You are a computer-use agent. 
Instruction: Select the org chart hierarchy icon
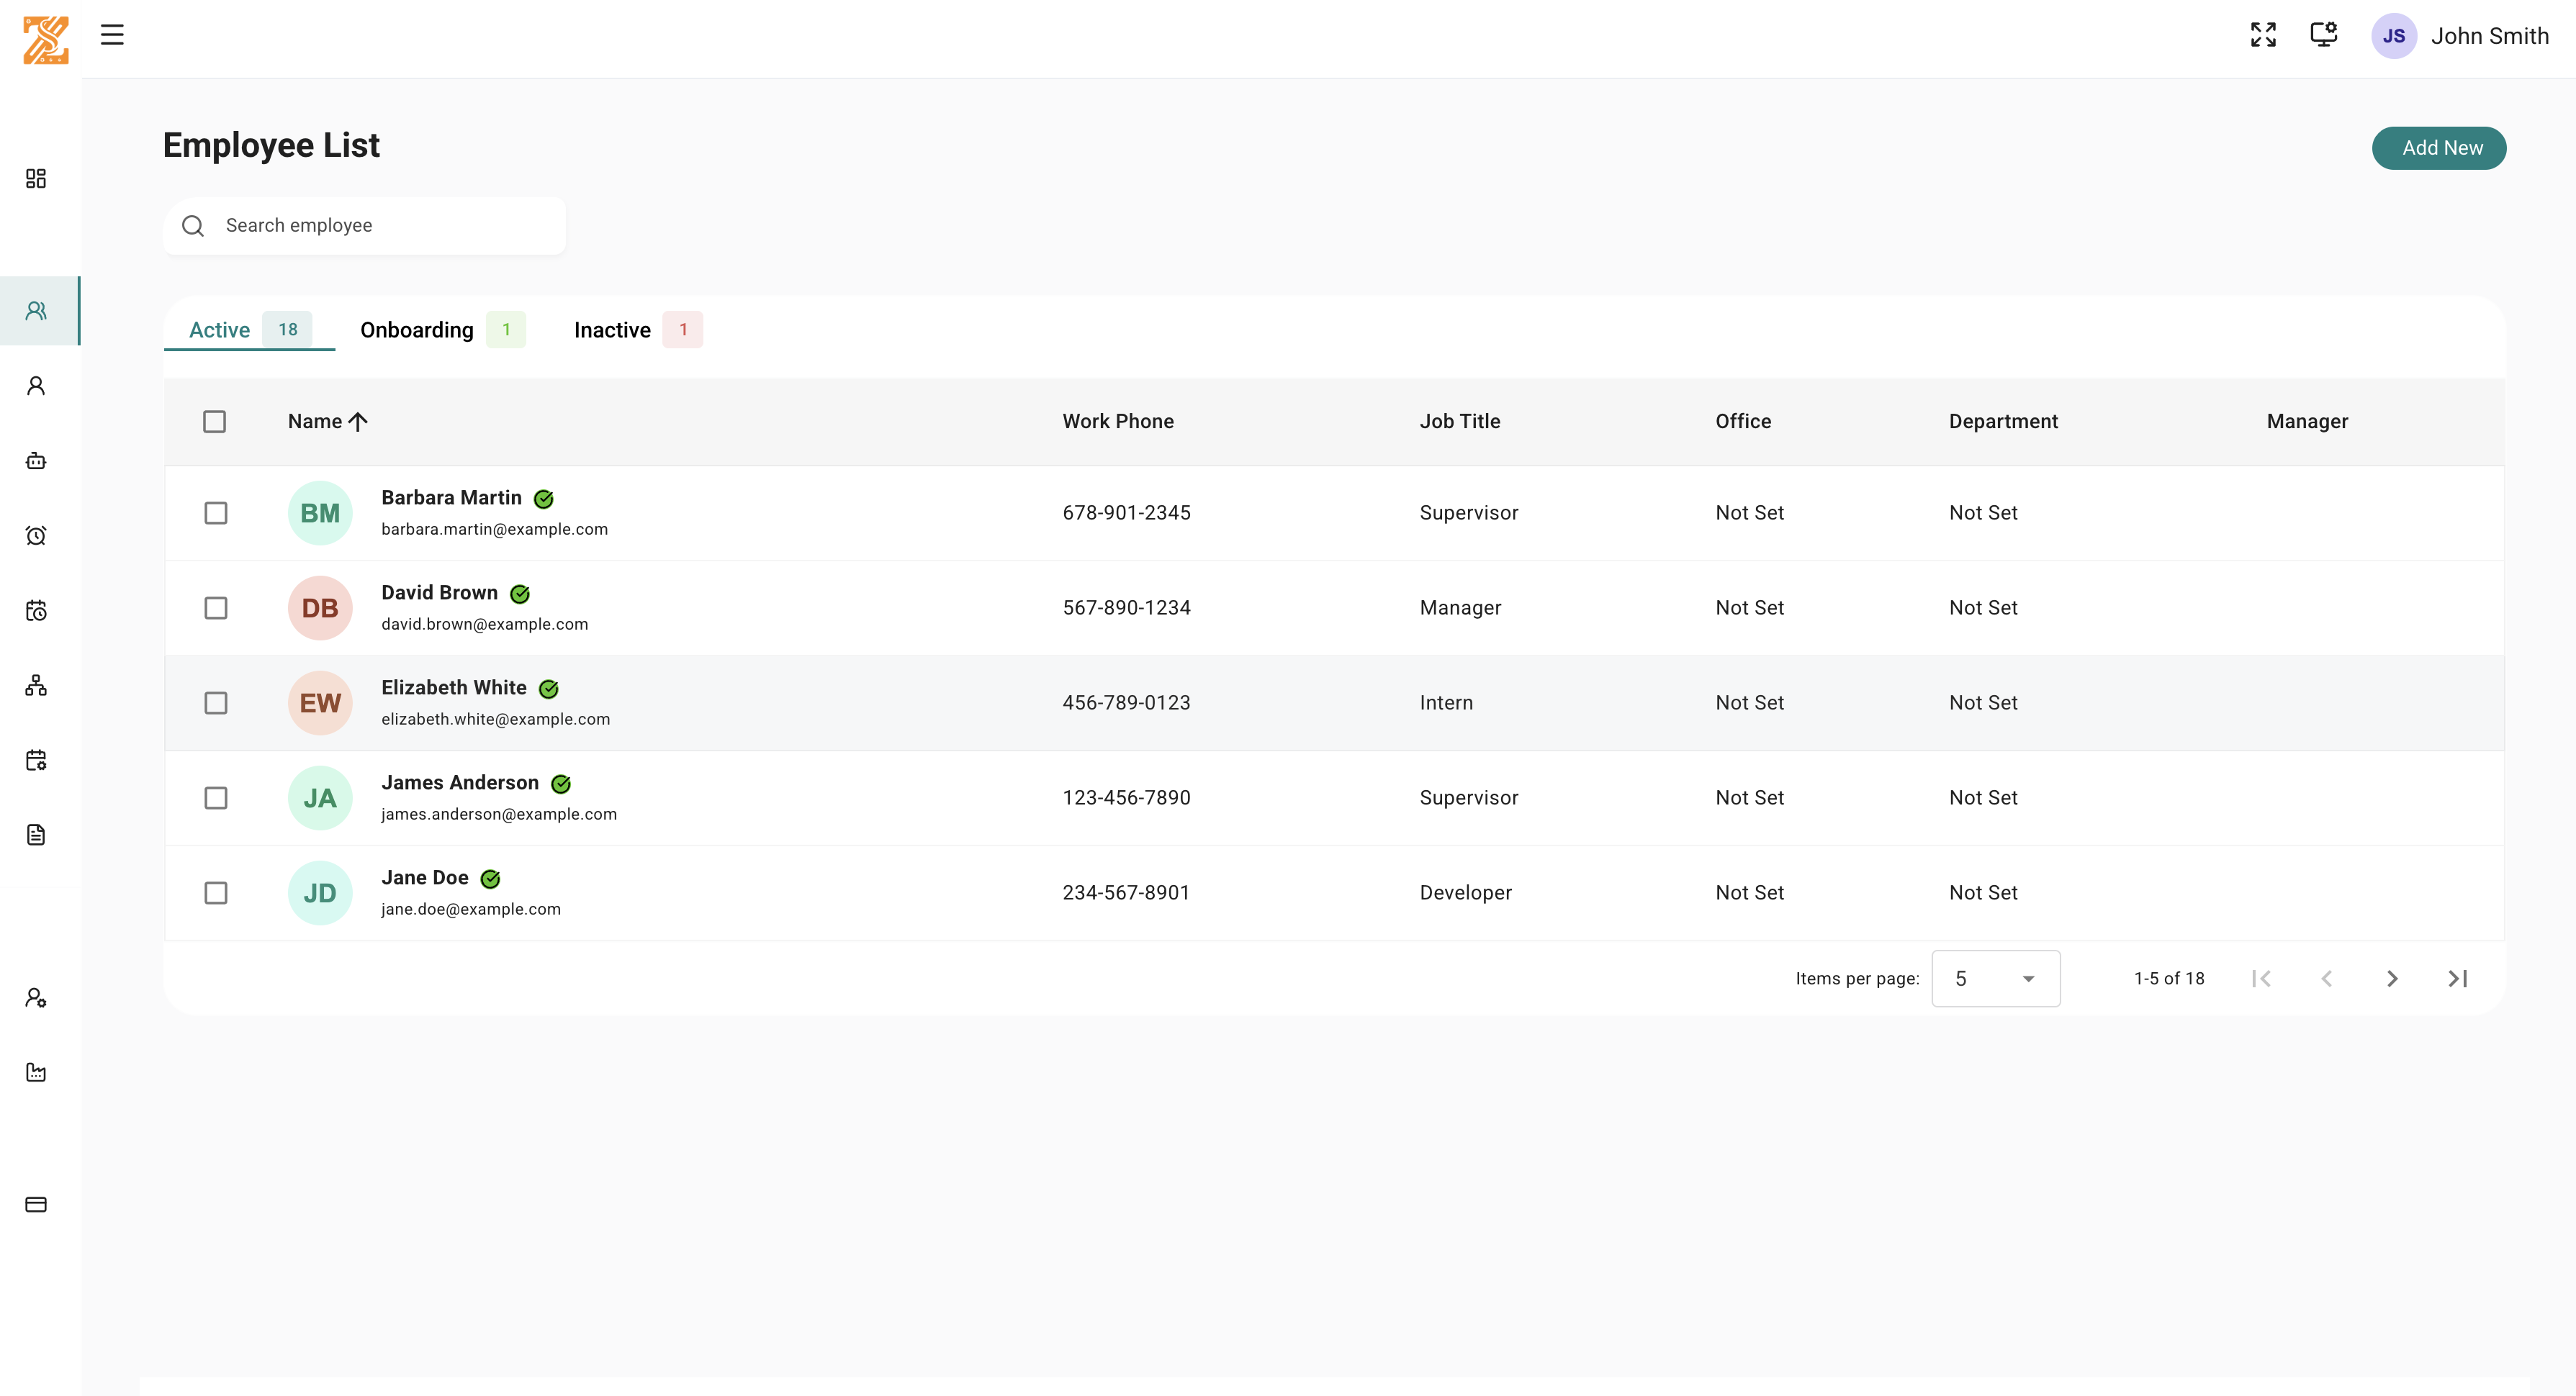36,686
